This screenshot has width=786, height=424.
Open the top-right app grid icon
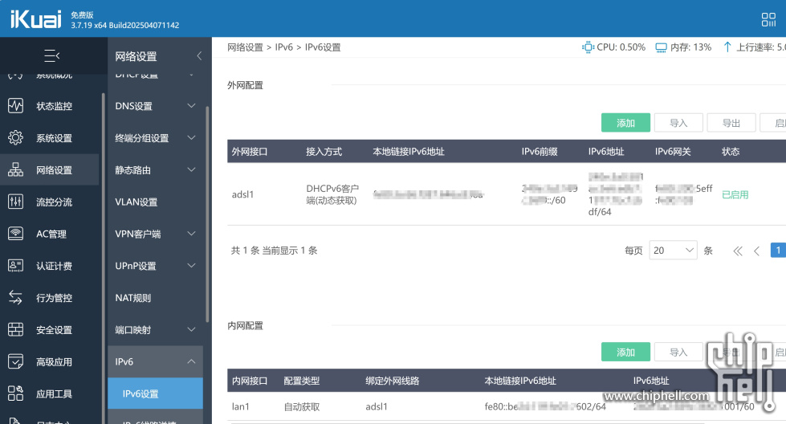pyautogui.click(x=768, y=19)
